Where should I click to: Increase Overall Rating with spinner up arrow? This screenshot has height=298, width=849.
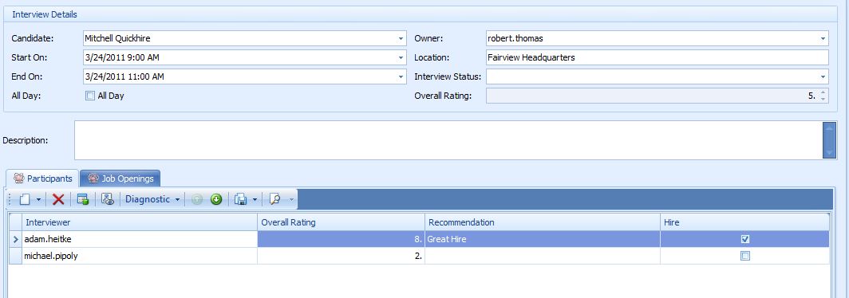pyautogui.click(x=823, y=92)
